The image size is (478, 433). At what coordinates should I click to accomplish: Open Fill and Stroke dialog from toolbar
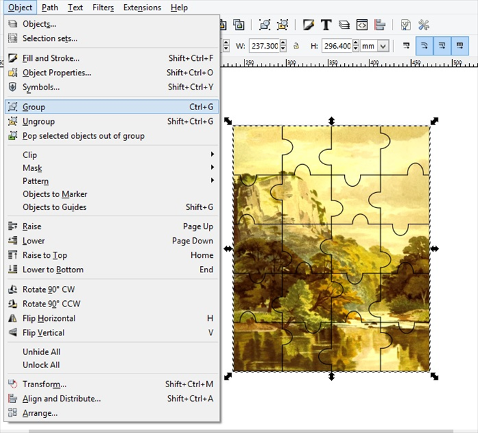coord(309,25)
